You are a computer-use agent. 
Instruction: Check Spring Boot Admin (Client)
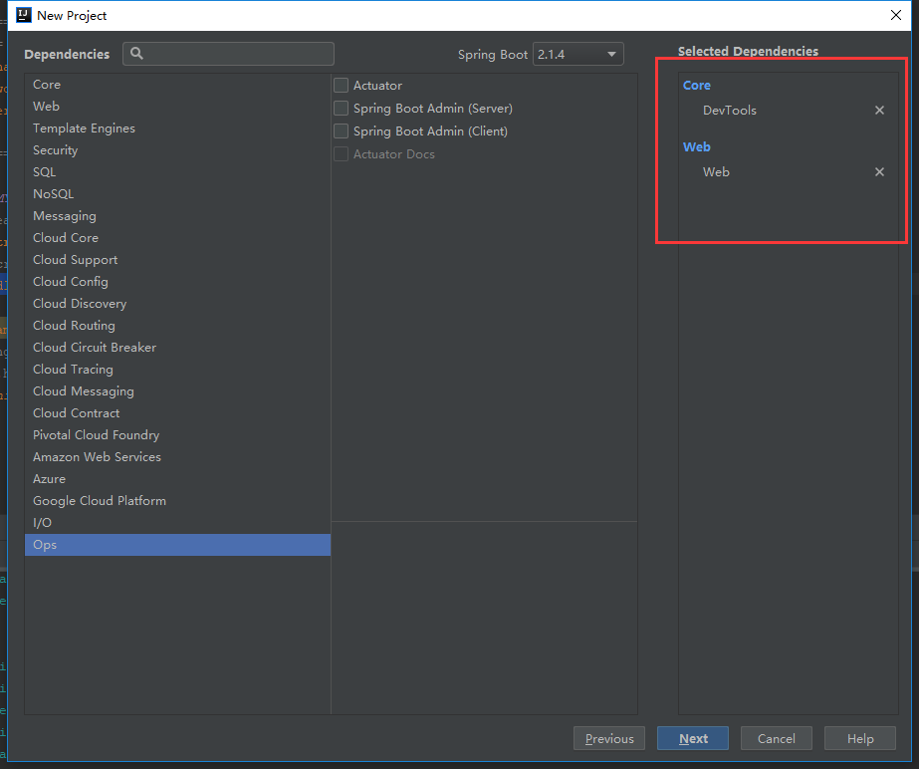tap(339, 129)
